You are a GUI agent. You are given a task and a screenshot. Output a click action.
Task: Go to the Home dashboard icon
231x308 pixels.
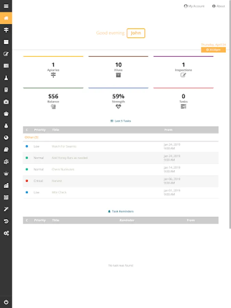click(x=6, y=18)
